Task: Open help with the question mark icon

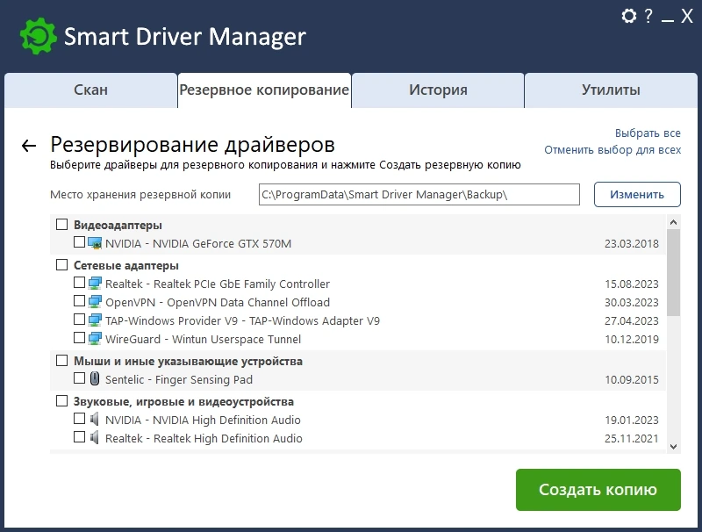Action: coord(648,17)
